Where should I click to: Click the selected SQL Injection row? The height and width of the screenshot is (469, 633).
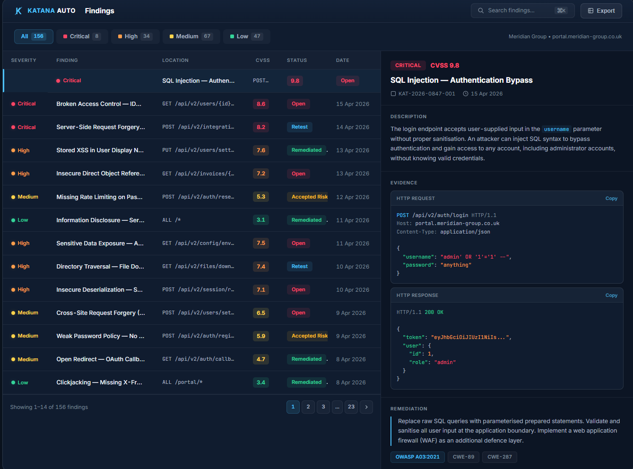191,81
